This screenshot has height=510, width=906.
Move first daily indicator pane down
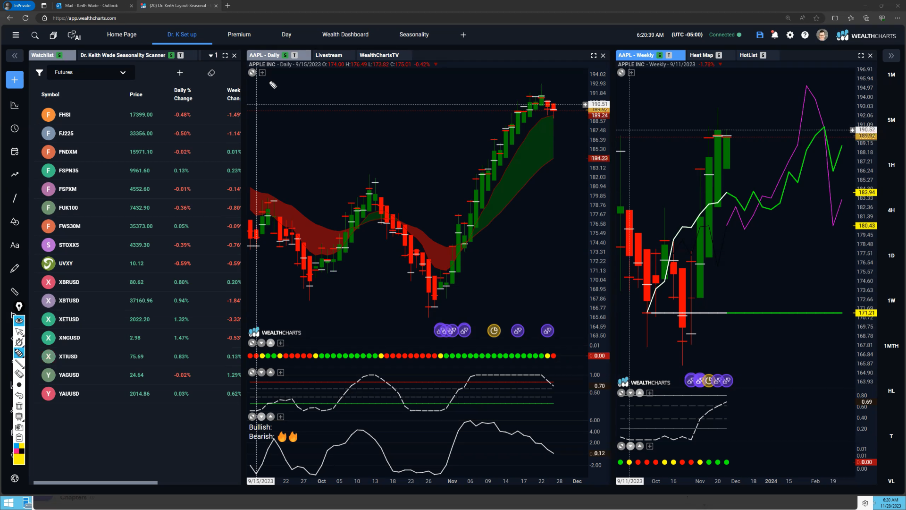pos(261,343)
